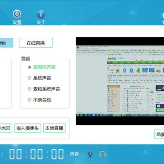Viewport: 164px width, 164px height.
Task: Click the 本地直播 button
Action: pyautogui.click(x=54, y=128)
